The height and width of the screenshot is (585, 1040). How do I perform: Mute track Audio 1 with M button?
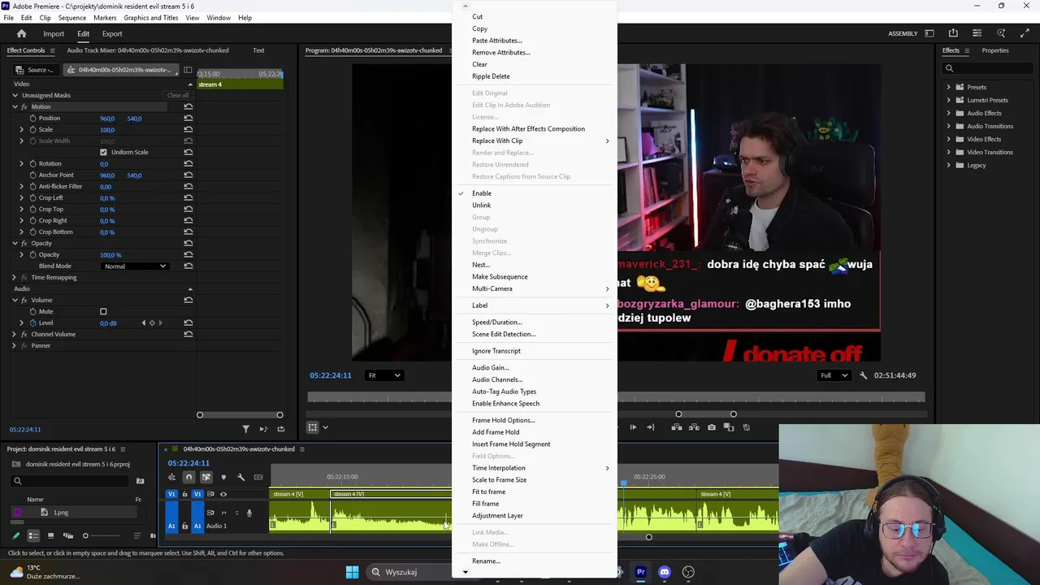pyautogui.click(x=223, y=513)
